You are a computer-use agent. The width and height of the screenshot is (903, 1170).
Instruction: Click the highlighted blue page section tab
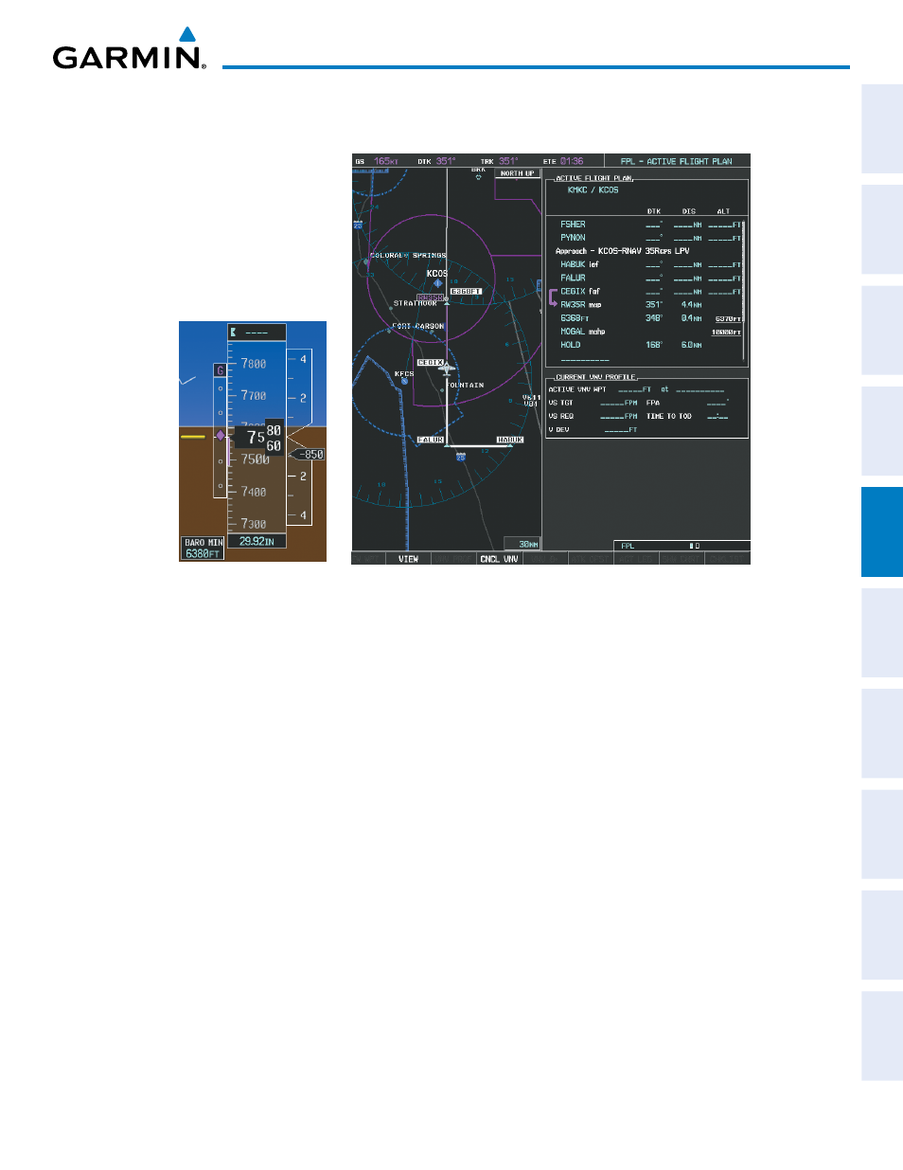point(882,531)
